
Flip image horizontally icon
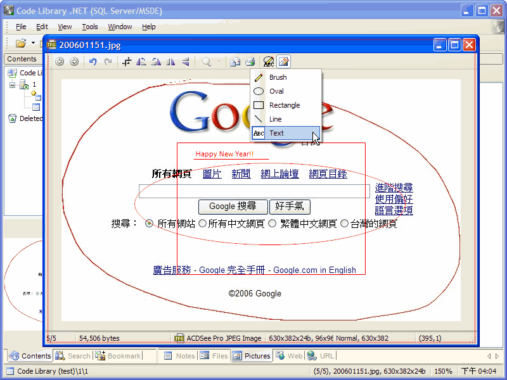tap(170, 61)
